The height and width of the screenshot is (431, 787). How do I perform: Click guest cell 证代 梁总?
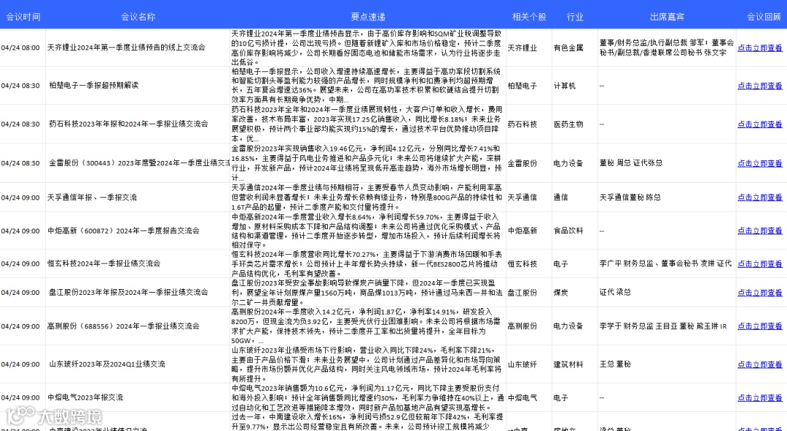pos(615,292)
